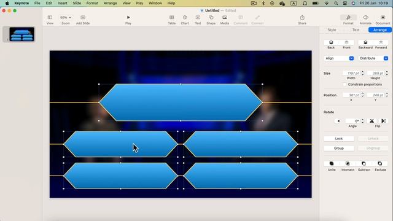393x221 pixels.
Task: Adjust the Angle stepper
Action: point(362,121)
